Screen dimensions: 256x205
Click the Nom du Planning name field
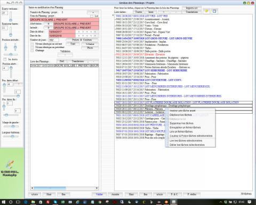(65, 20)
